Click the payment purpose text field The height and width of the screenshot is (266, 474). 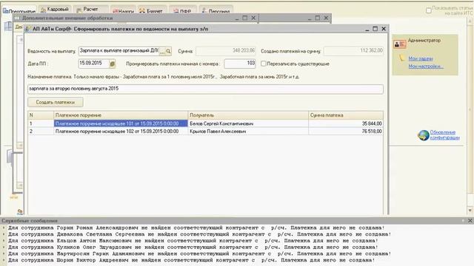pyautogui.click(x=205, y=89)
